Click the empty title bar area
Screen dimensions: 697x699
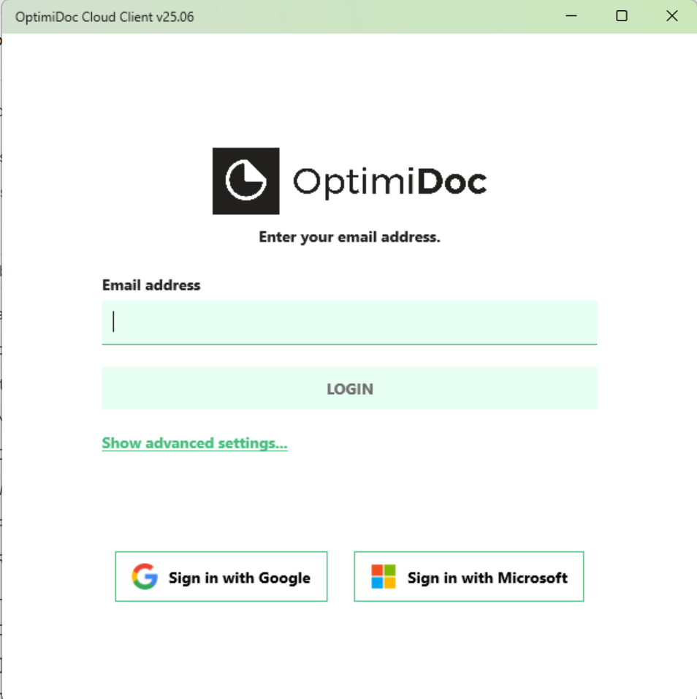click(x=365, y=16)
